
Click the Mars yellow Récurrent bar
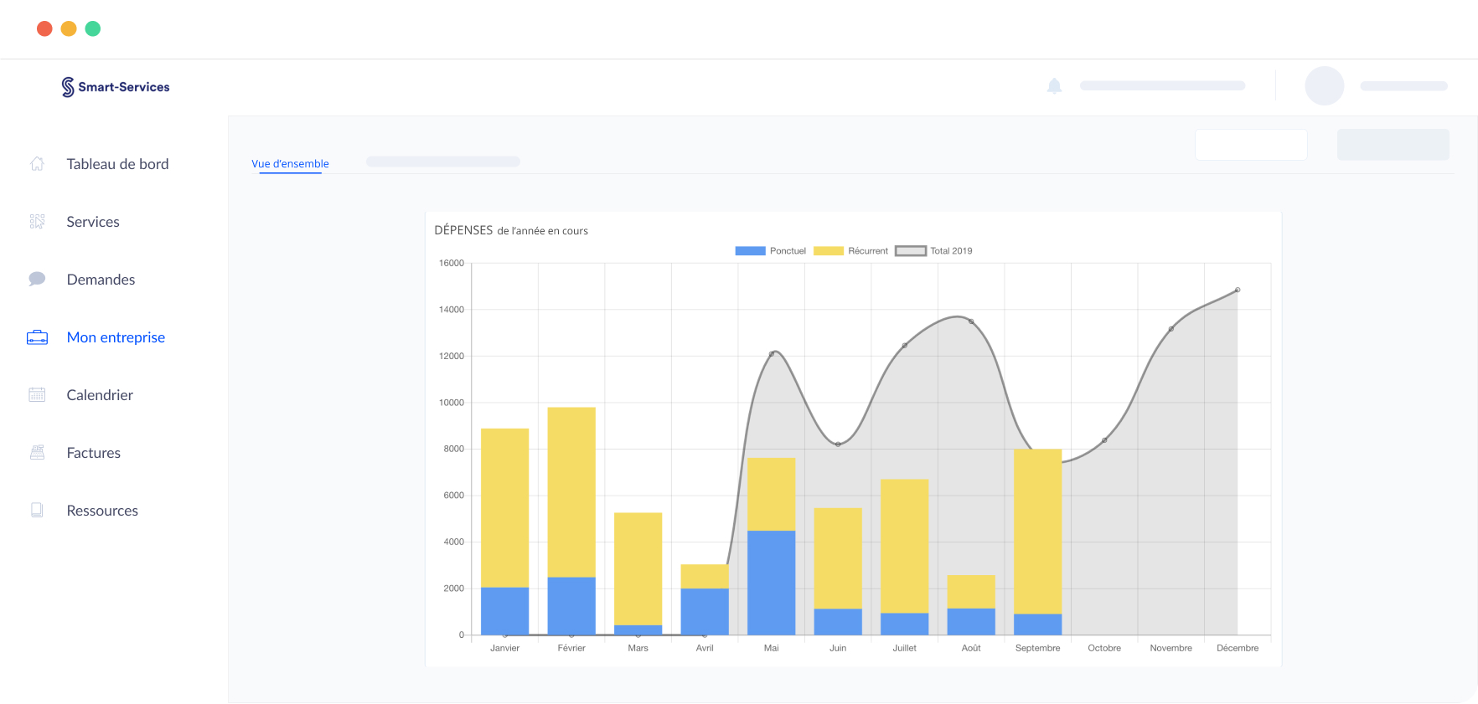pos(638,569)
